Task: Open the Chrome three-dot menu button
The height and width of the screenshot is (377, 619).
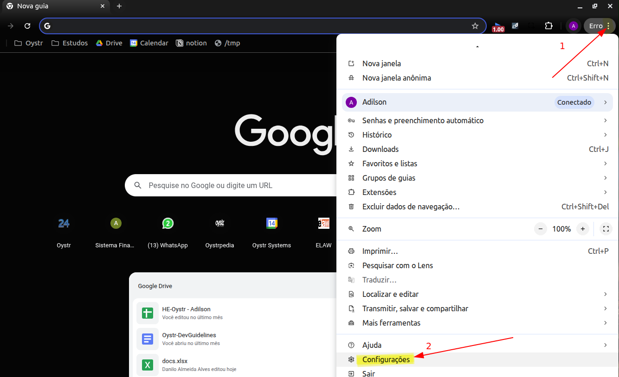Action: (608, 26)
